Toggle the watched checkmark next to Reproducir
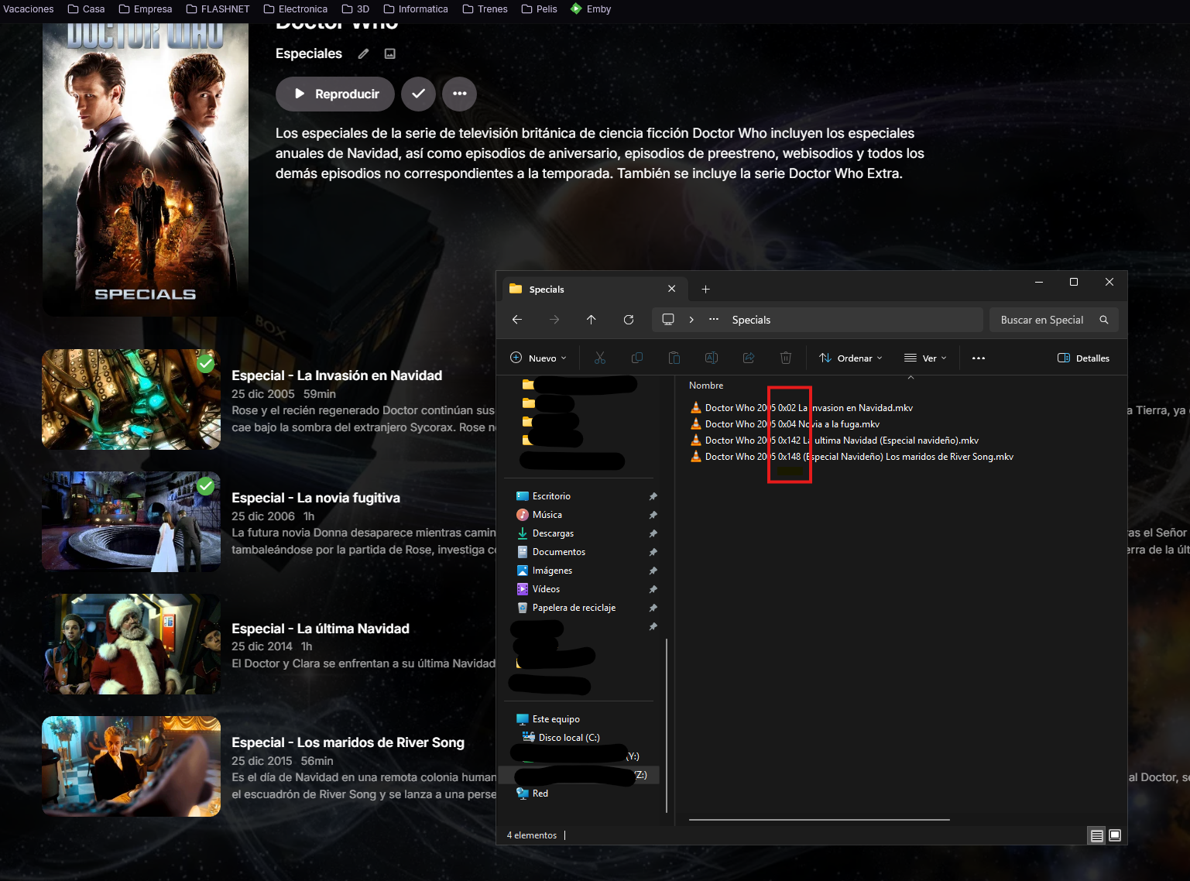The image size is (1190, 881). [x=418, y=94]
